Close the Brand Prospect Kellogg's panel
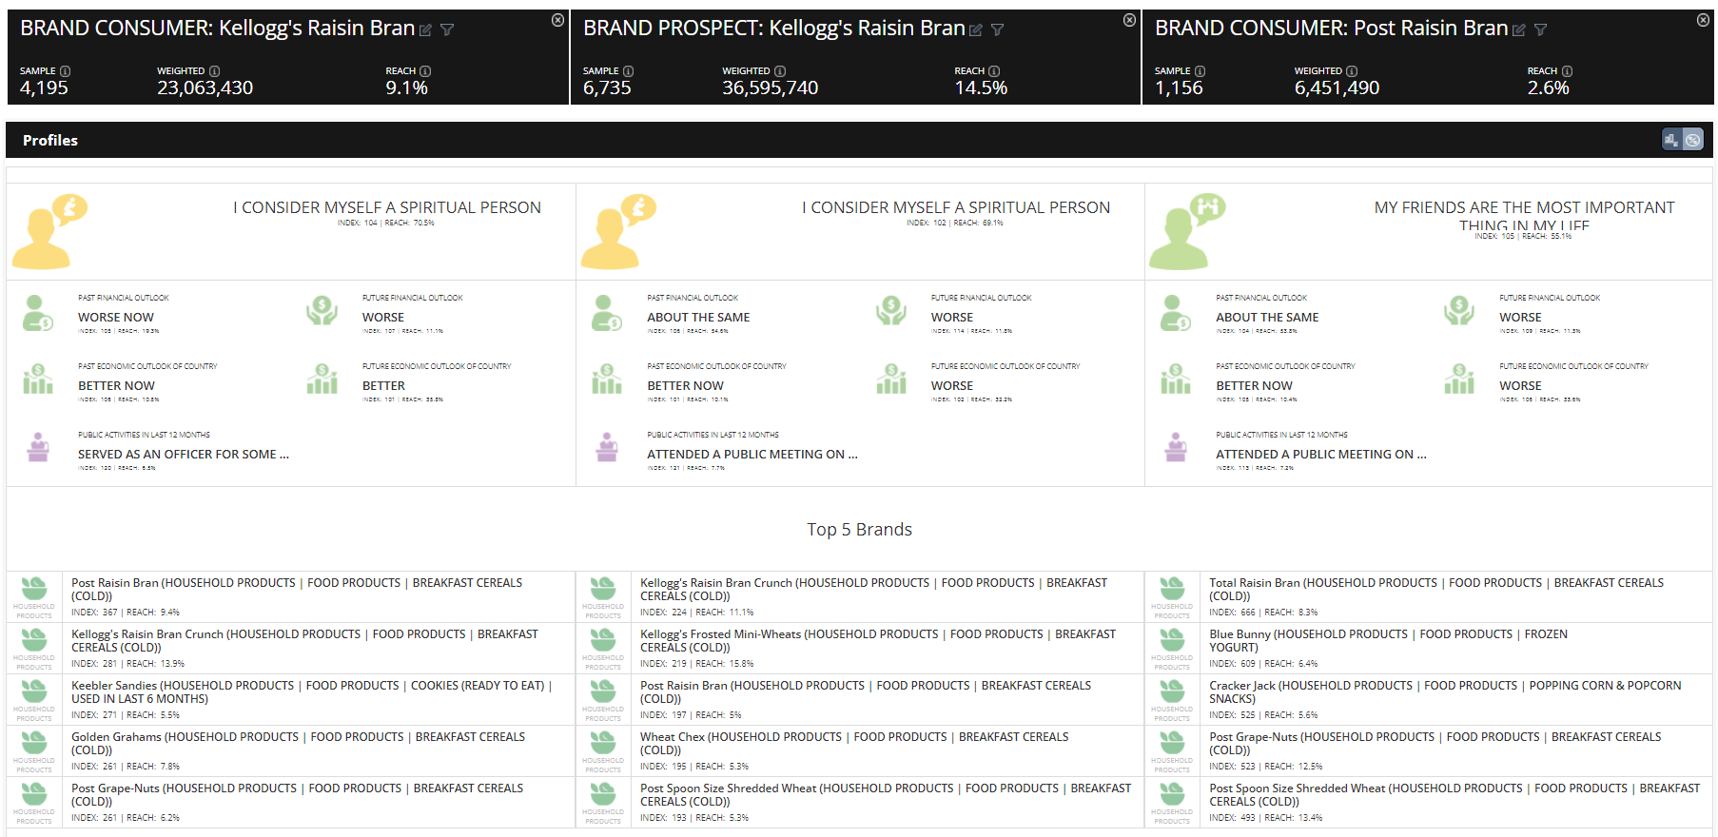This screenshot has width=1718, height=837. 1129,20
